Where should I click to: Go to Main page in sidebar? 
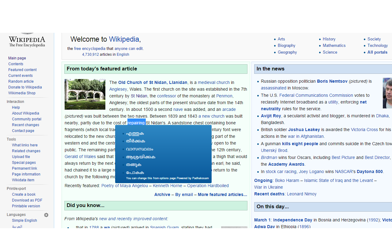pyautogui.click(x=17, y=58)
